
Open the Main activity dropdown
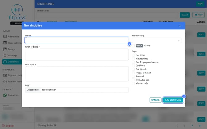click(157, 40)
